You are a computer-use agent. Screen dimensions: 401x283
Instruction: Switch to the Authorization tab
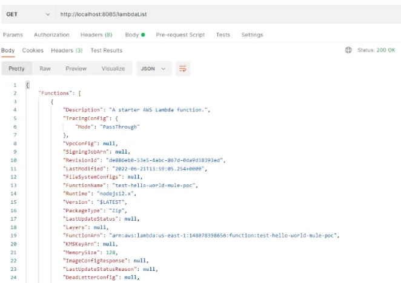tap(51, 34)
